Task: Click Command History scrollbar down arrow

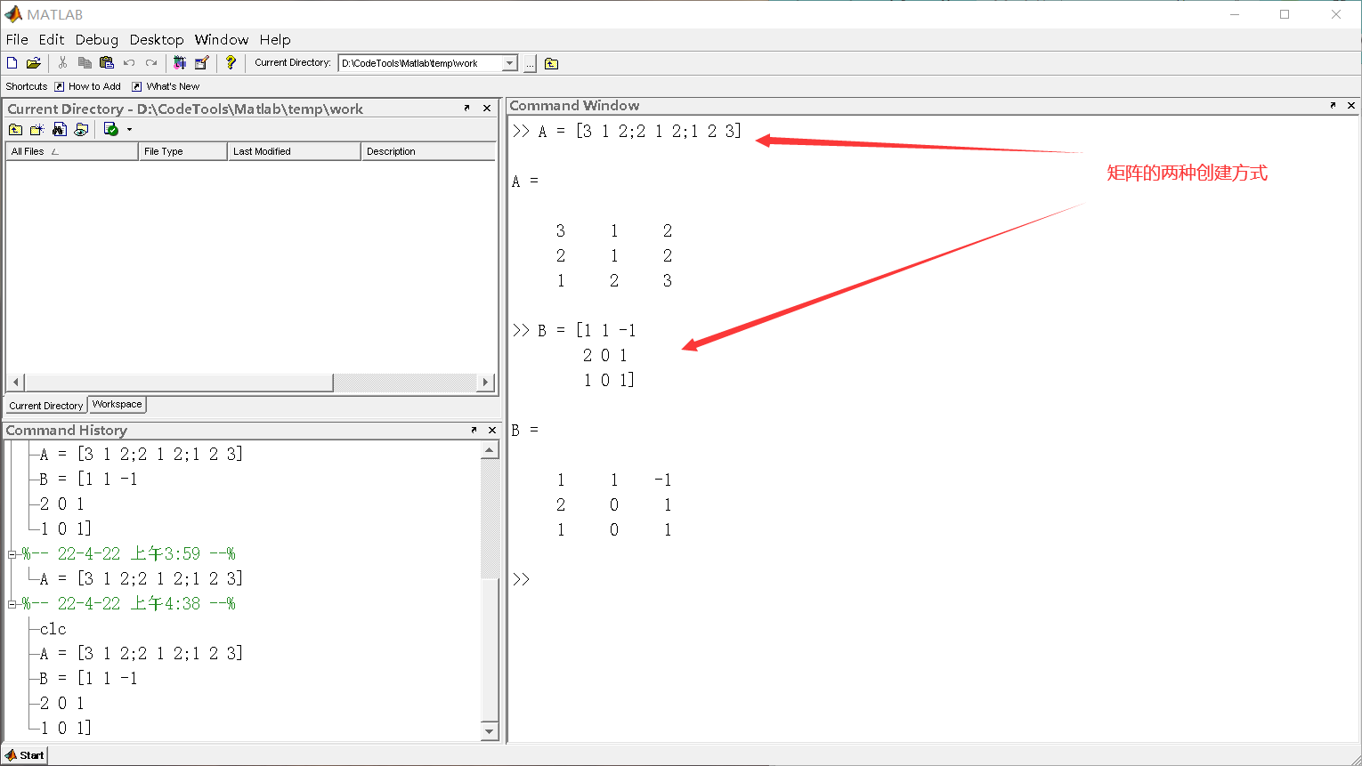Action: click(x=490, y=732)
